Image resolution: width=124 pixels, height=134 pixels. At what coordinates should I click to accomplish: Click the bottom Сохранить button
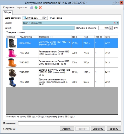click(98, 129)
